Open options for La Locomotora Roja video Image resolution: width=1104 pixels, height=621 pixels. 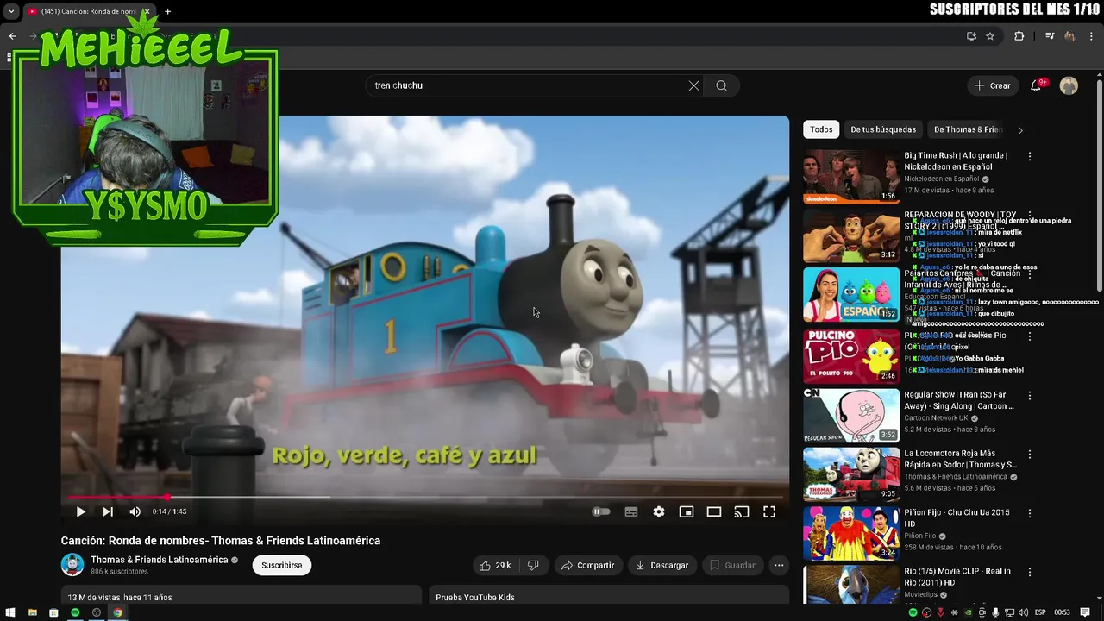click(x=1029, y=455)
